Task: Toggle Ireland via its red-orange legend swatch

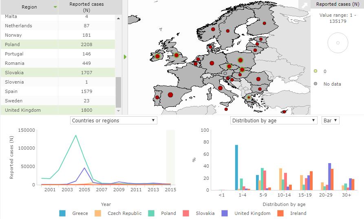Action: point(280,213)
